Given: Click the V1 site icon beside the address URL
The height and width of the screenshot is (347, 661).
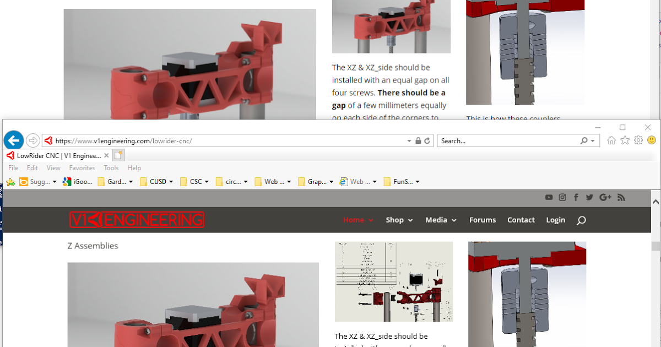Looking at the screenshot, I should click(x=48, y=141).
